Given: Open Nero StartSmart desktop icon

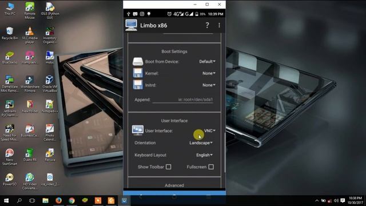Looking at the screenshot, I should [10, 156].
